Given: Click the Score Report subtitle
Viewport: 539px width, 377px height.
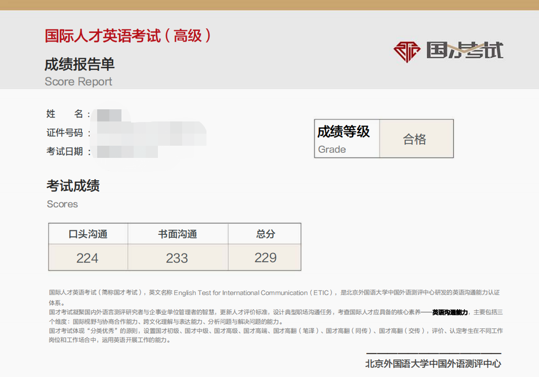Looking at the screenshot, I should (78, 81).
